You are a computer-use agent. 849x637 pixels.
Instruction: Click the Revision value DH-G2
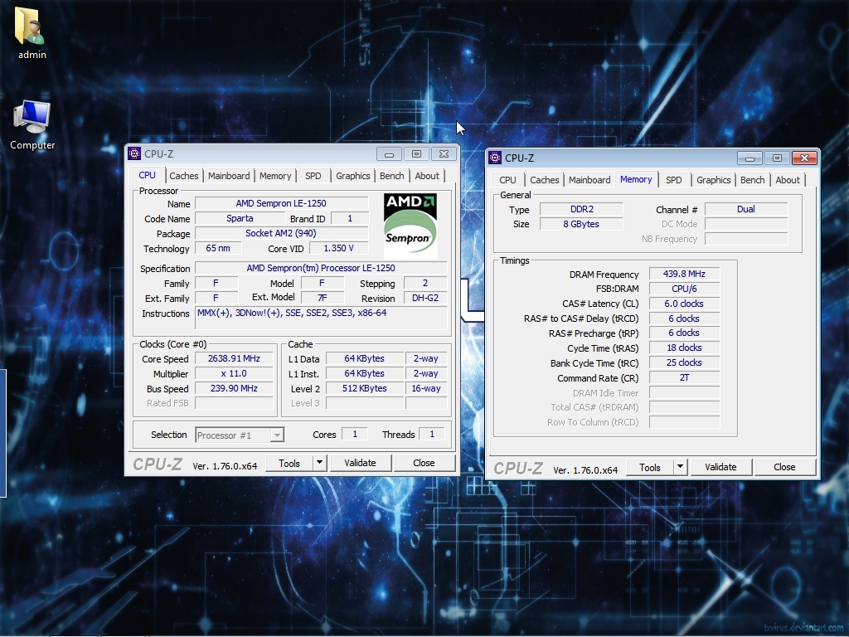click(x=425, y=298)
